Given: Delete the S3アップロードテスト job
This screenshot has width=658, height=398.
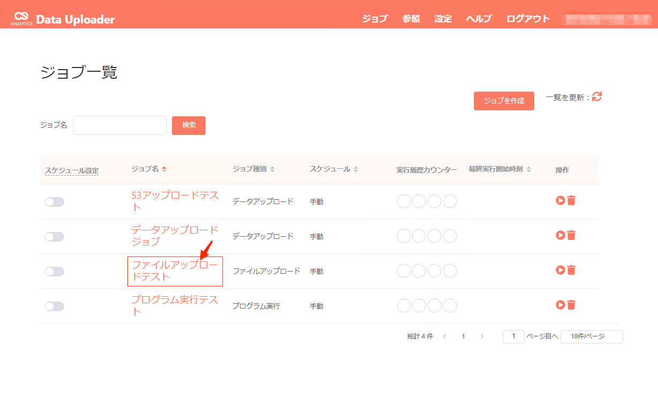Looking at the screenshot, I should [x=571, y=200].
